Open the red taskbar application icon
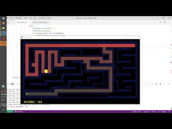The height and width of the screenshot is (129, 172). (3, 38)
